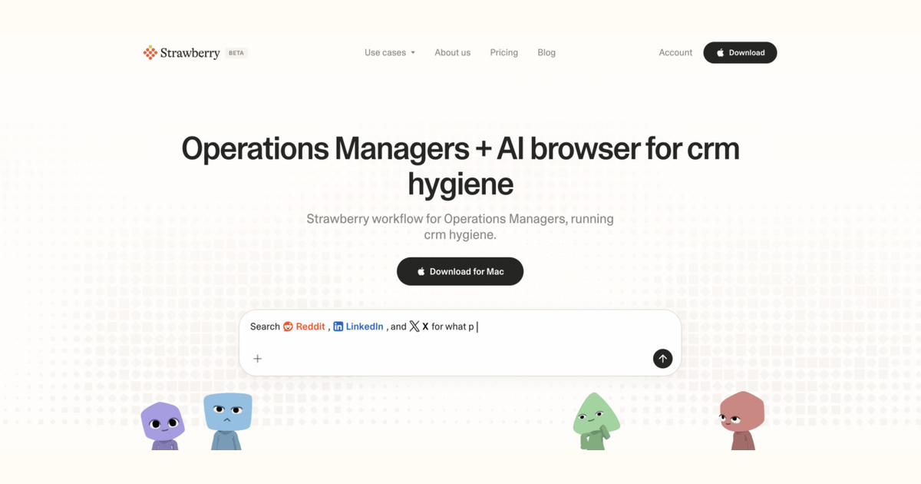Click the "Operations Managers + AI browser" headline
Image resolution: width=921 pixels, height=484 pixels.
coord(460,166)
